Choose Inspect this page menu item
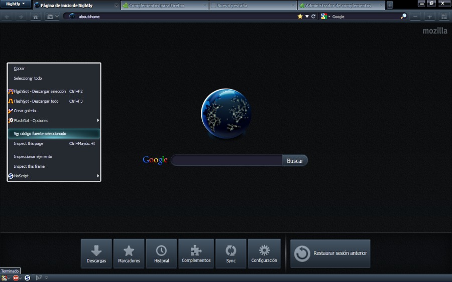452x282 pixels. pyautogui.click(x=54, y=143)
